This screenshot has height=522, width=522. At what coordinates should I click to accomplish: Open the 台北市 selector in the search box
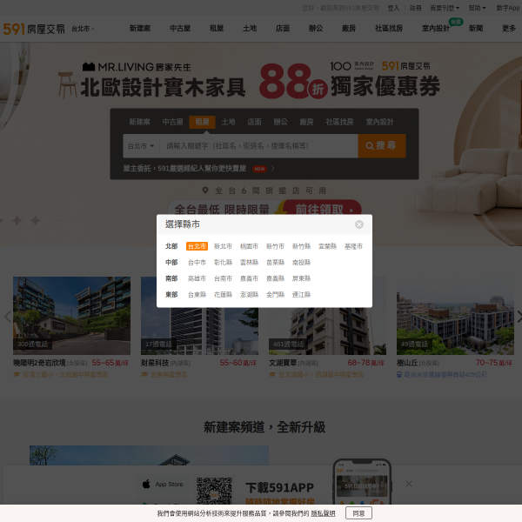141,146
